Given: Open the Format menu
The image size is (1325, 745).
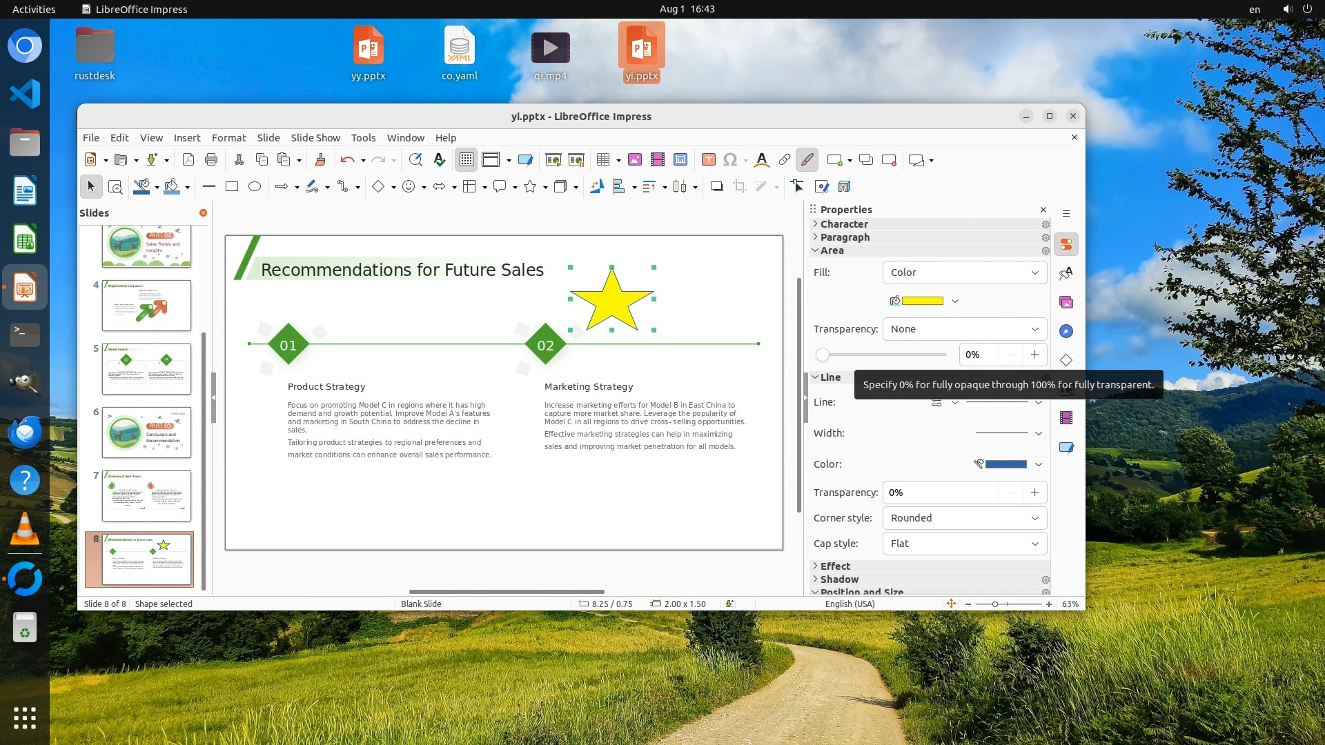Looking at the screenshot, I should [x=228, y=138].
